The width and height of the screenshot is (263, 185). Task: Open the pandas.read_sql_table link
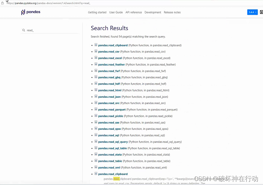112,149
